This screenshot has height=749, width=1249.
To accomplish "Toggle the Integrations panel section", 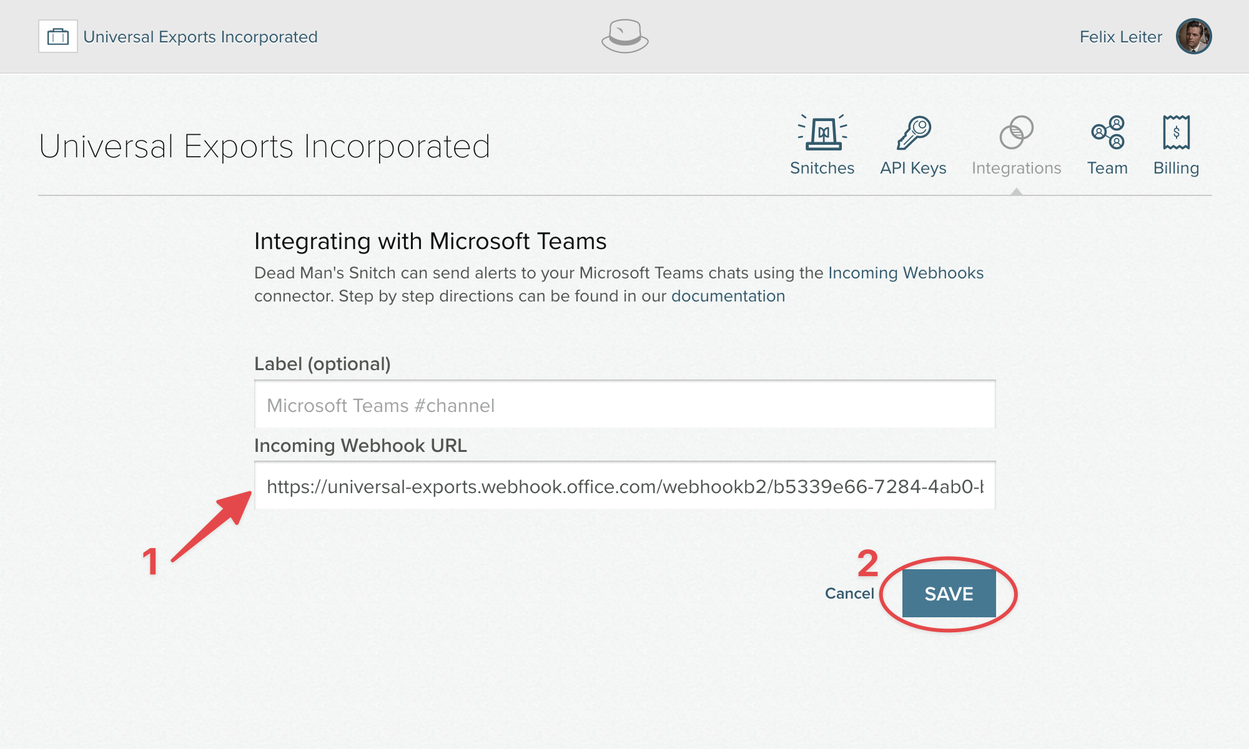I will (1015, 144).
